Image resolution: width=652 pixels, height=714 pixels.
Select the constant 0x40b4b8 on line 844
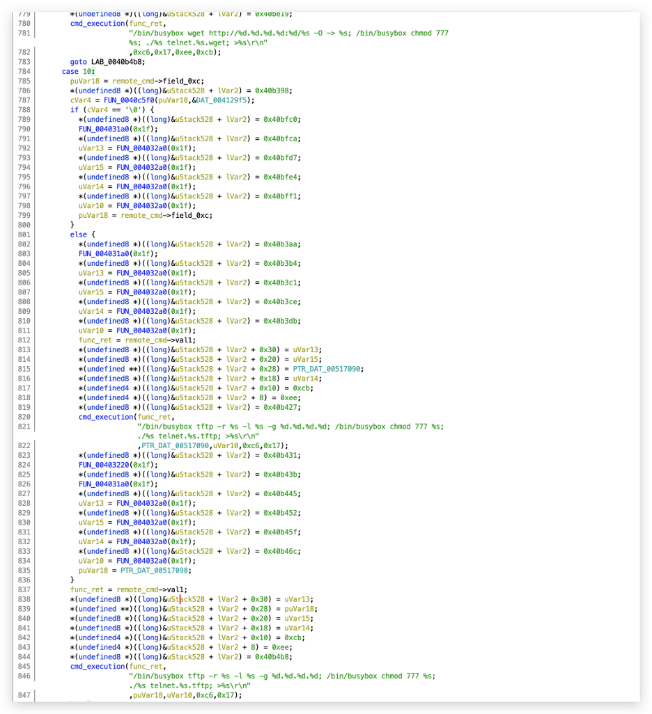click(x=272, y=657)
